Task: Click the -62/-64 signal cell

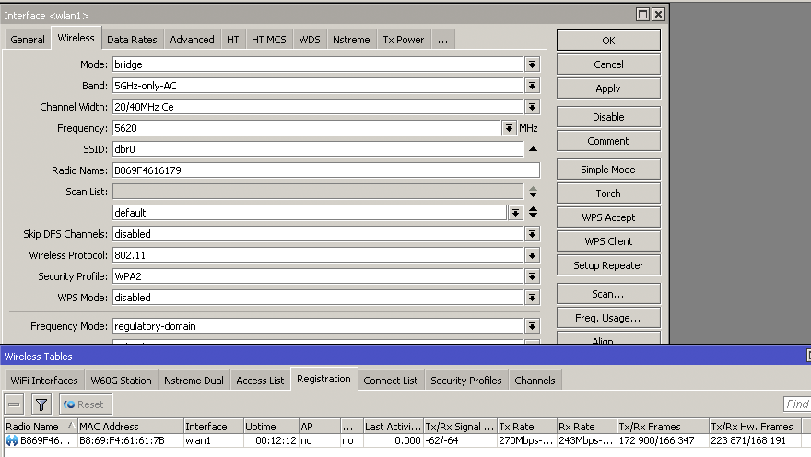Action: point(460,441)
